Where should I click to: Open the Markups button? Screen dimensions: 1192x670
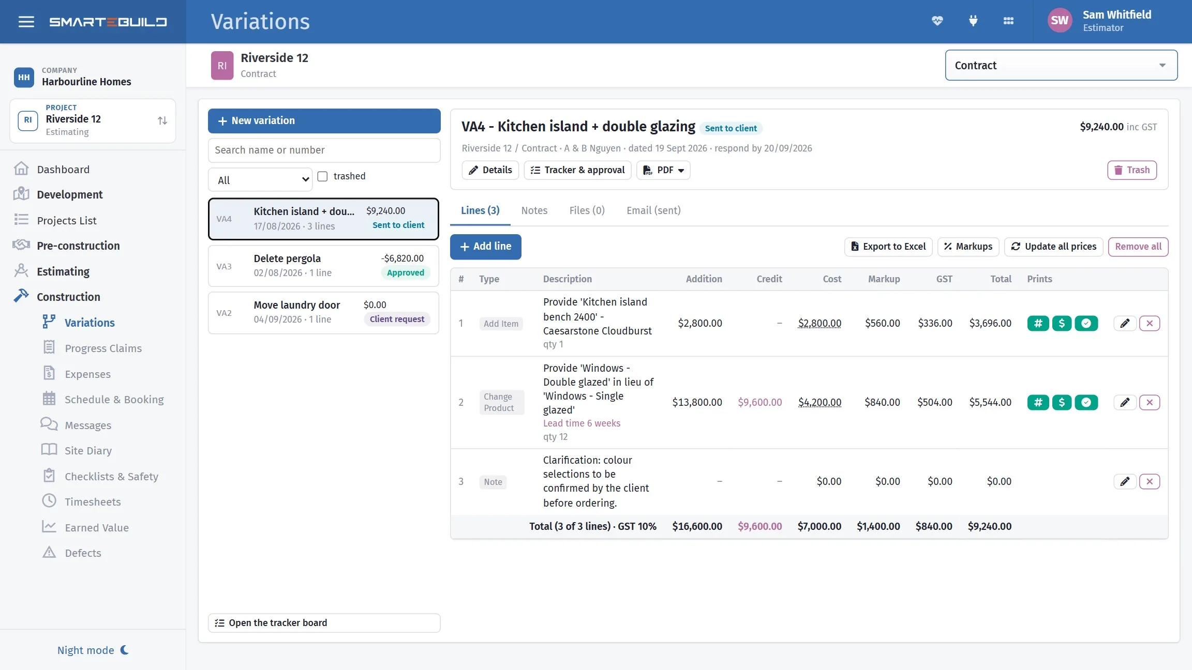968,247
